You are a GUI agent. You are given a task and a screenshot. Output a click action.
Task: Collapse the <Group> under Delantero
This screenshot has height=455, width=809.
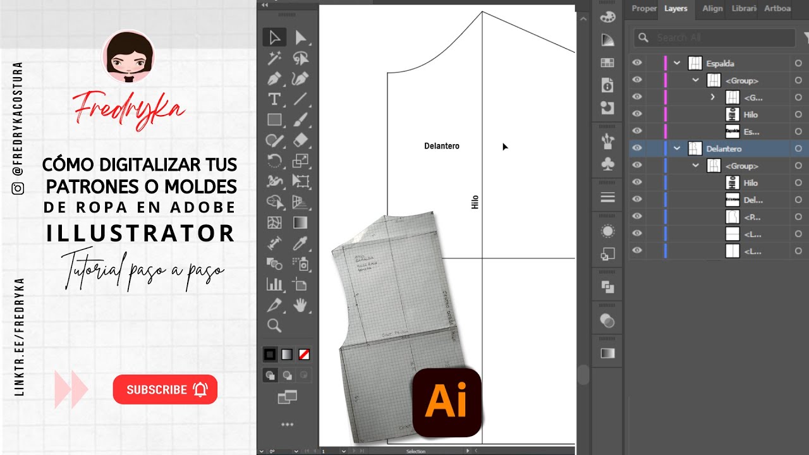[x=696, y=166]
